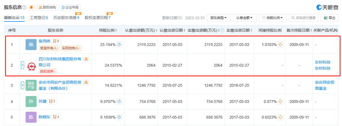This screenshot has height=126, width=342.
Task: Open the 认缴金额 filter dropdown
Action: [244, 18]
